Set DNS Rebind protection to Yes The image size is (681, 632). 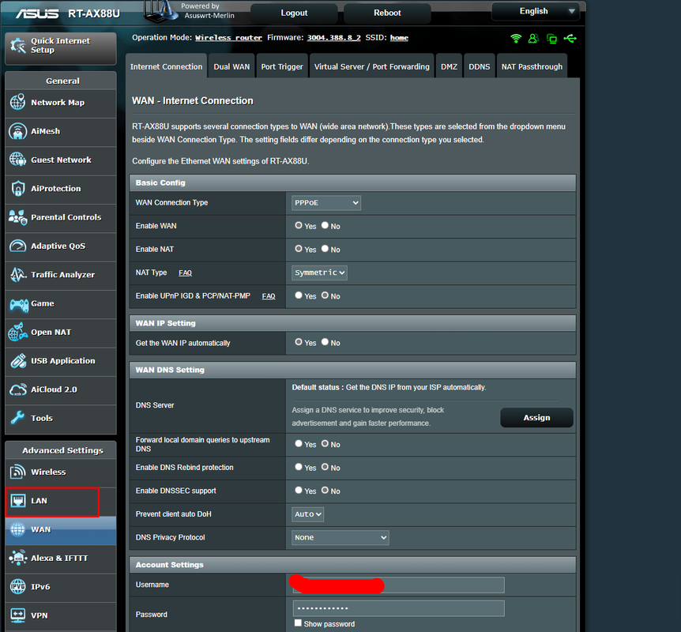click(x=299, y=467)
